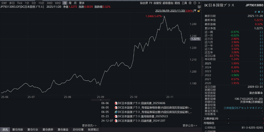The image size is (264, 132).
Task: Click the WP screen icon
Action: pyautogui.click(x=199, y=7)
